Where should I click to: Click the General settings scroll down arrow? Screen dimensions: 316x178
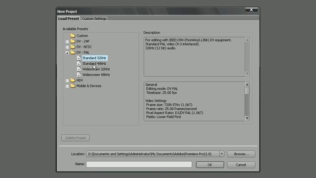(247, 118)
